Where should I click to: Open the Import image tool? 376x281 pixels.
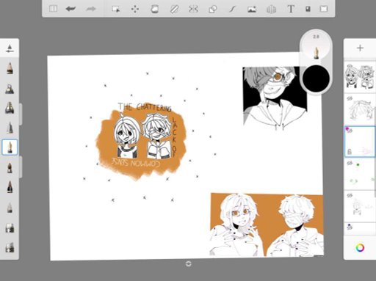tap(252, 9)
